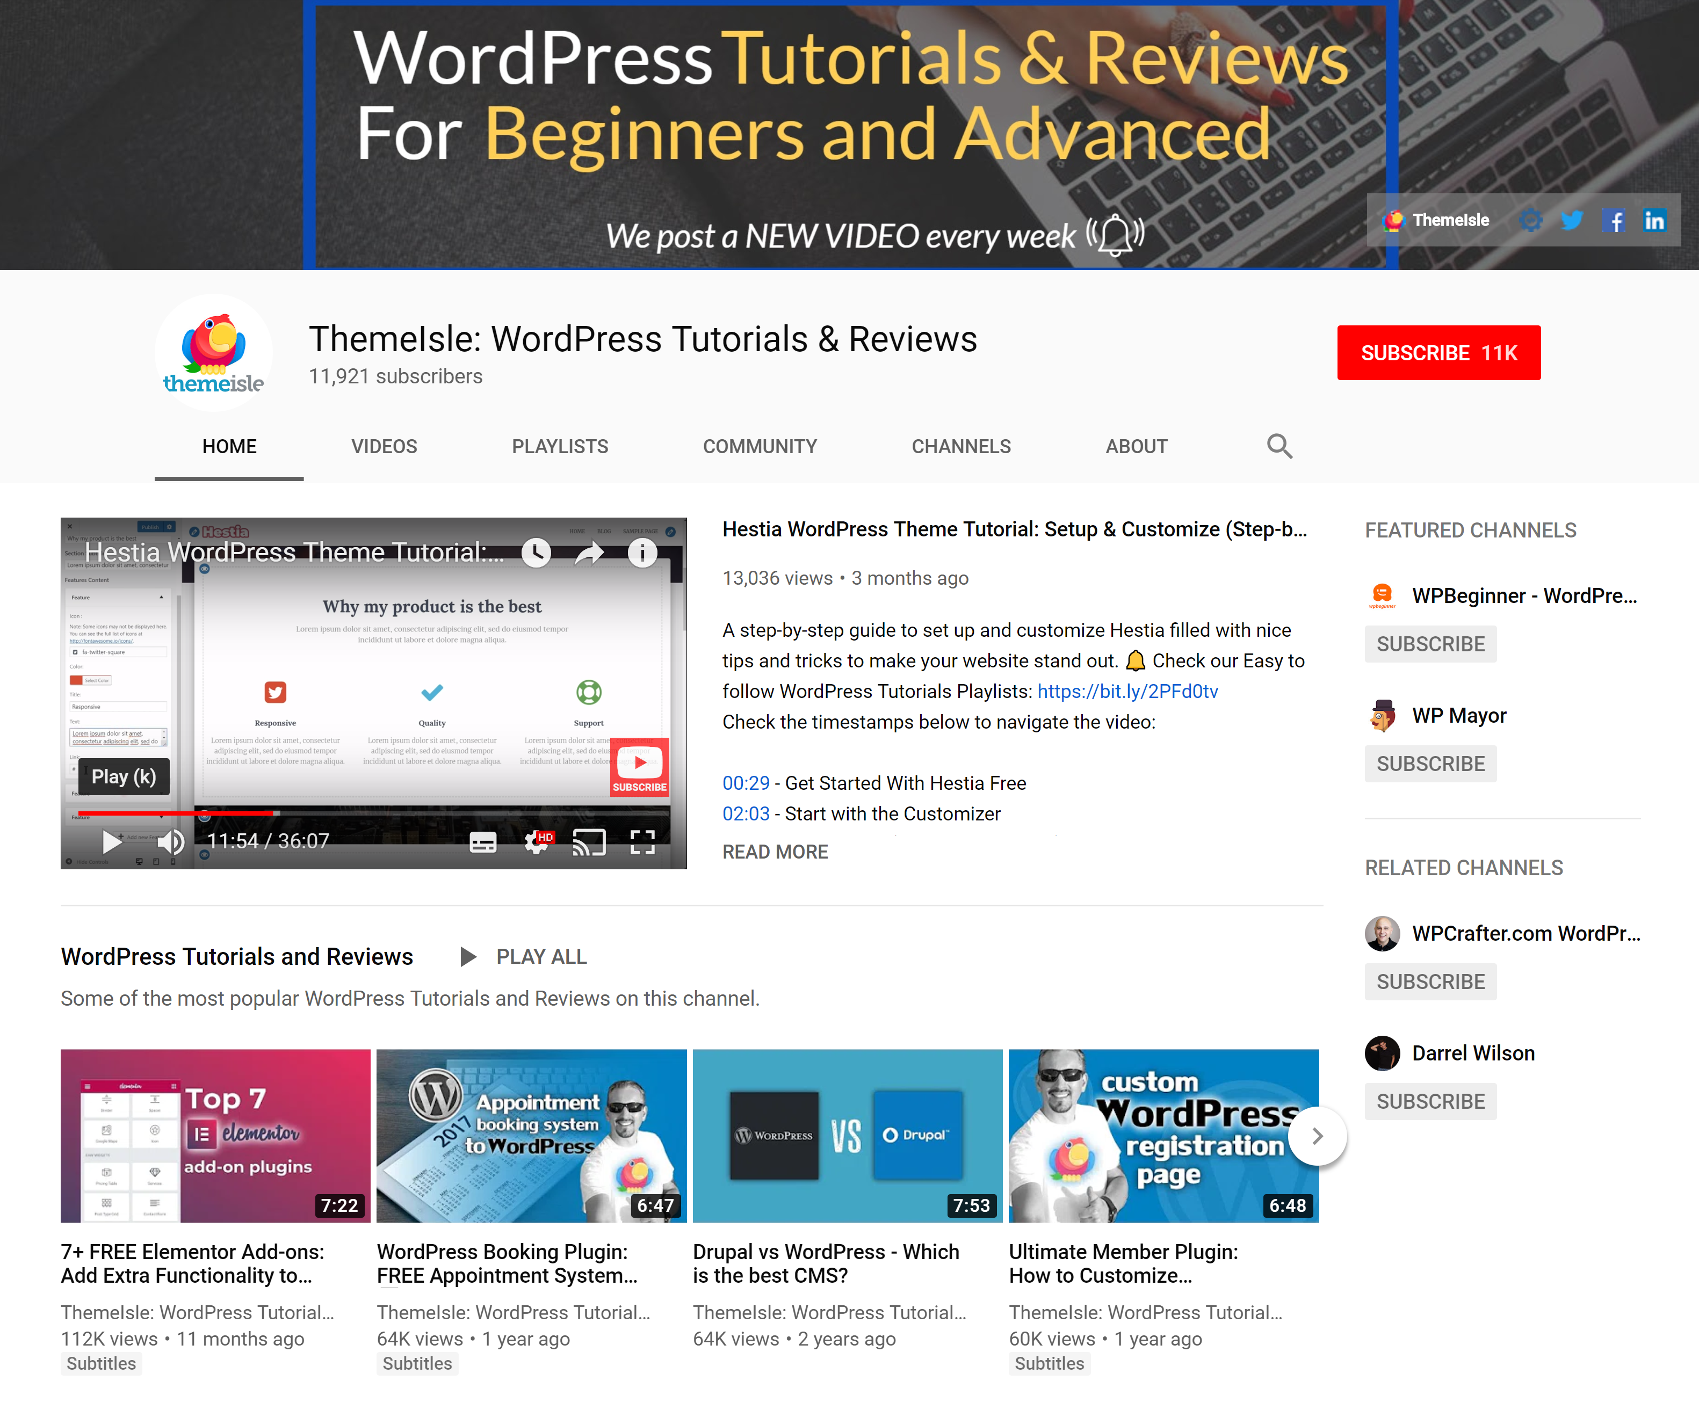
Task: Select the HOME tab on channel navigation
Action: tap(230, 446)
